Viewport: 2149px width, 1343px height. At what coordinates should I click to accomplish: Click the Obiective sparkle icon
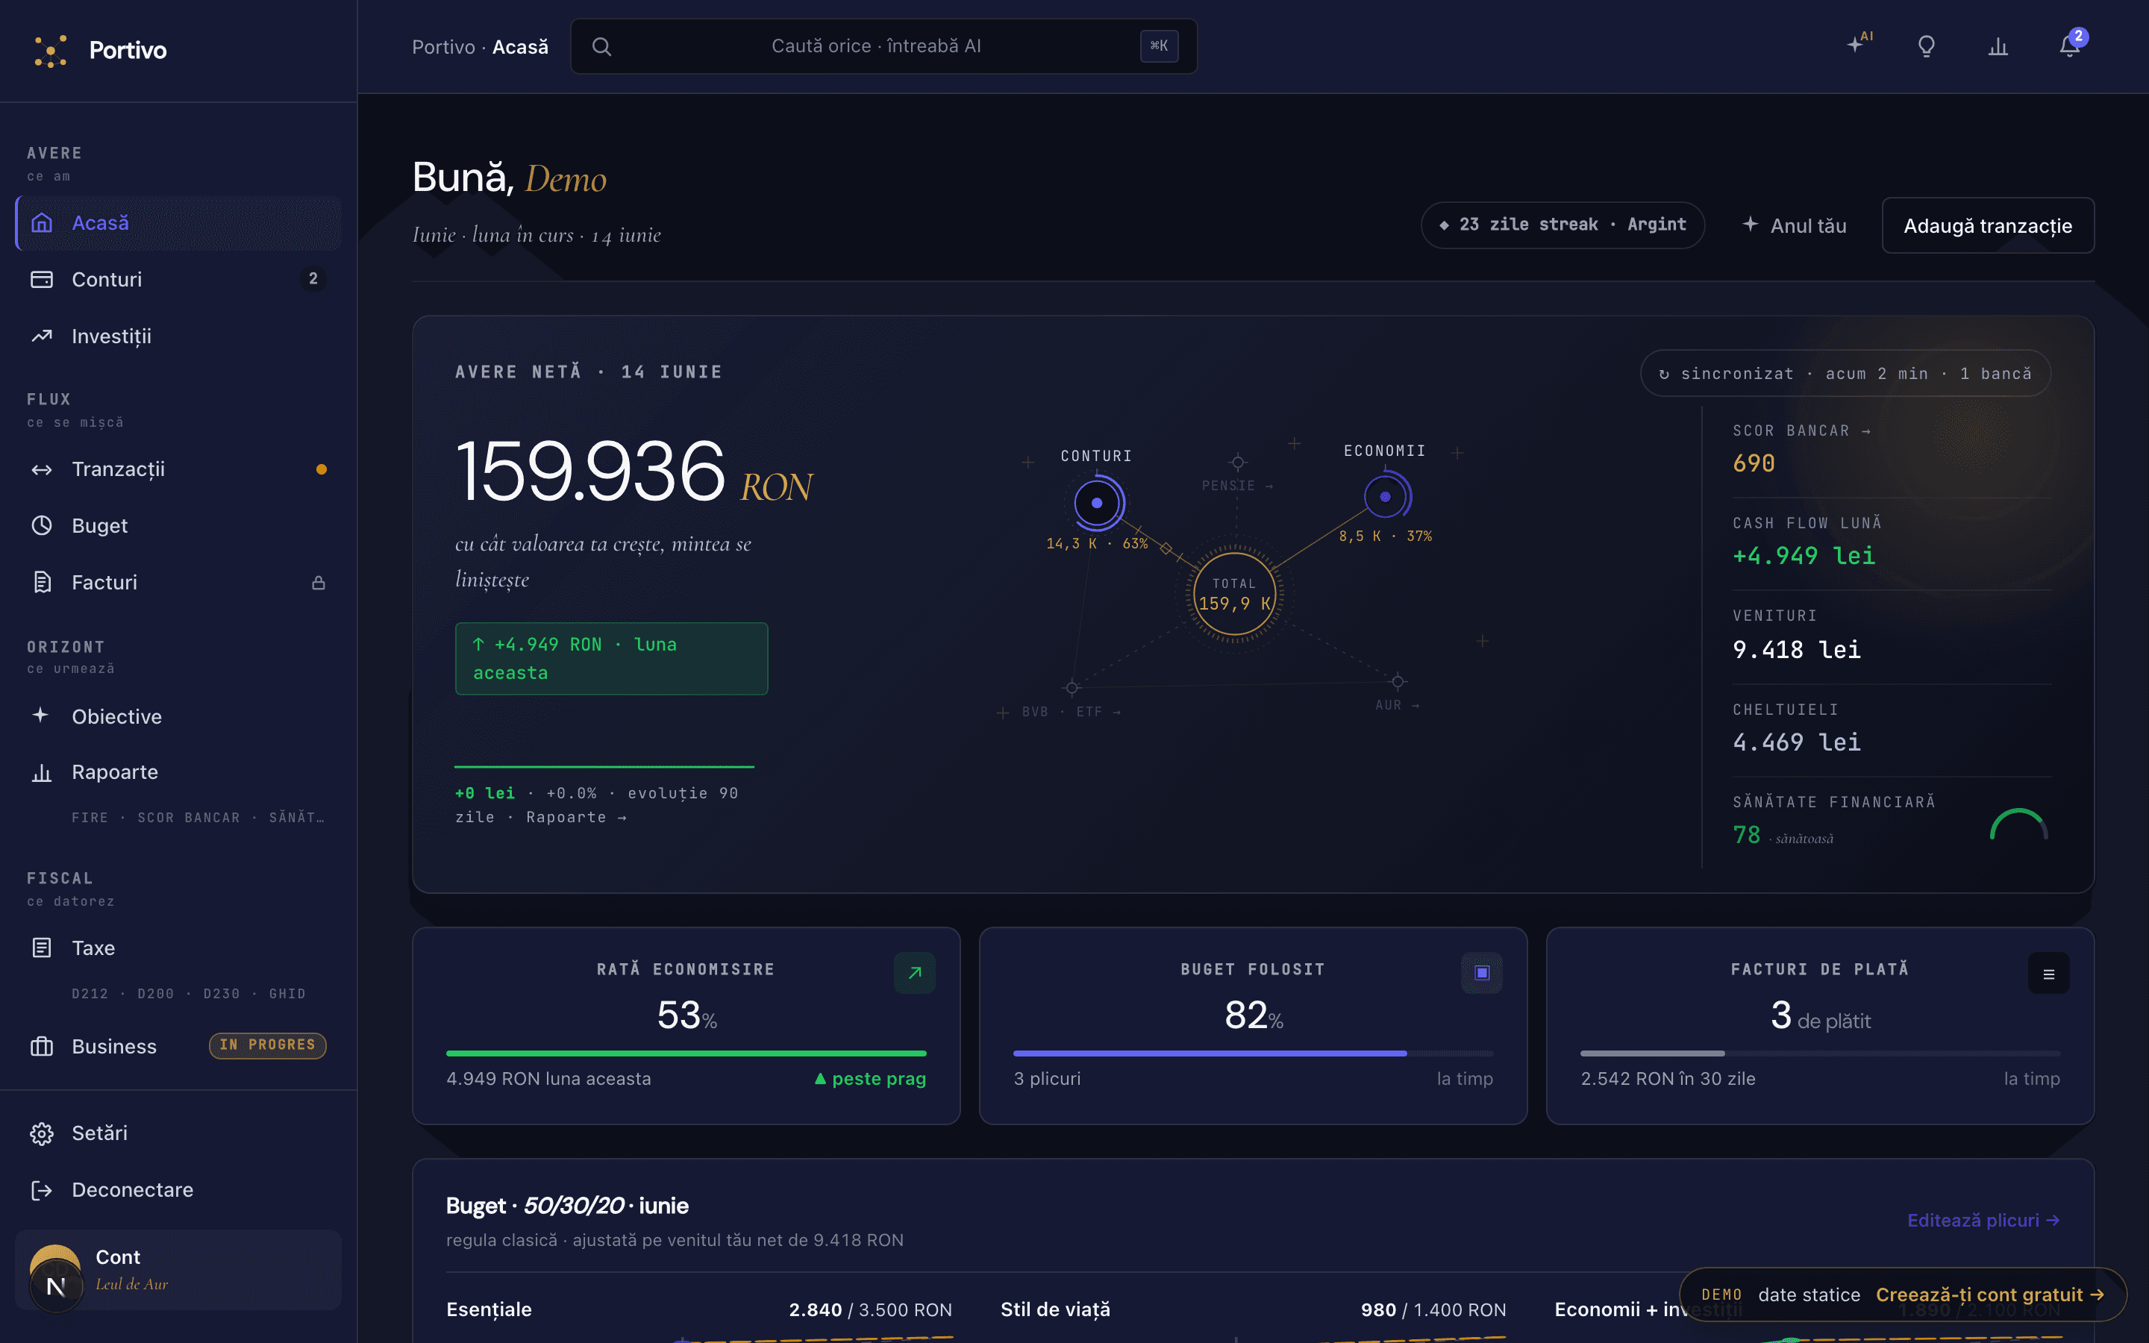(41, 715)
